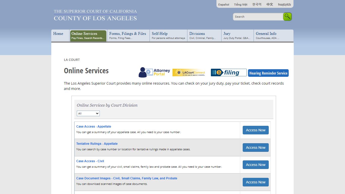Open the e-filing logo link
This screenshot has height=194, width=345.
pos(229,72)
